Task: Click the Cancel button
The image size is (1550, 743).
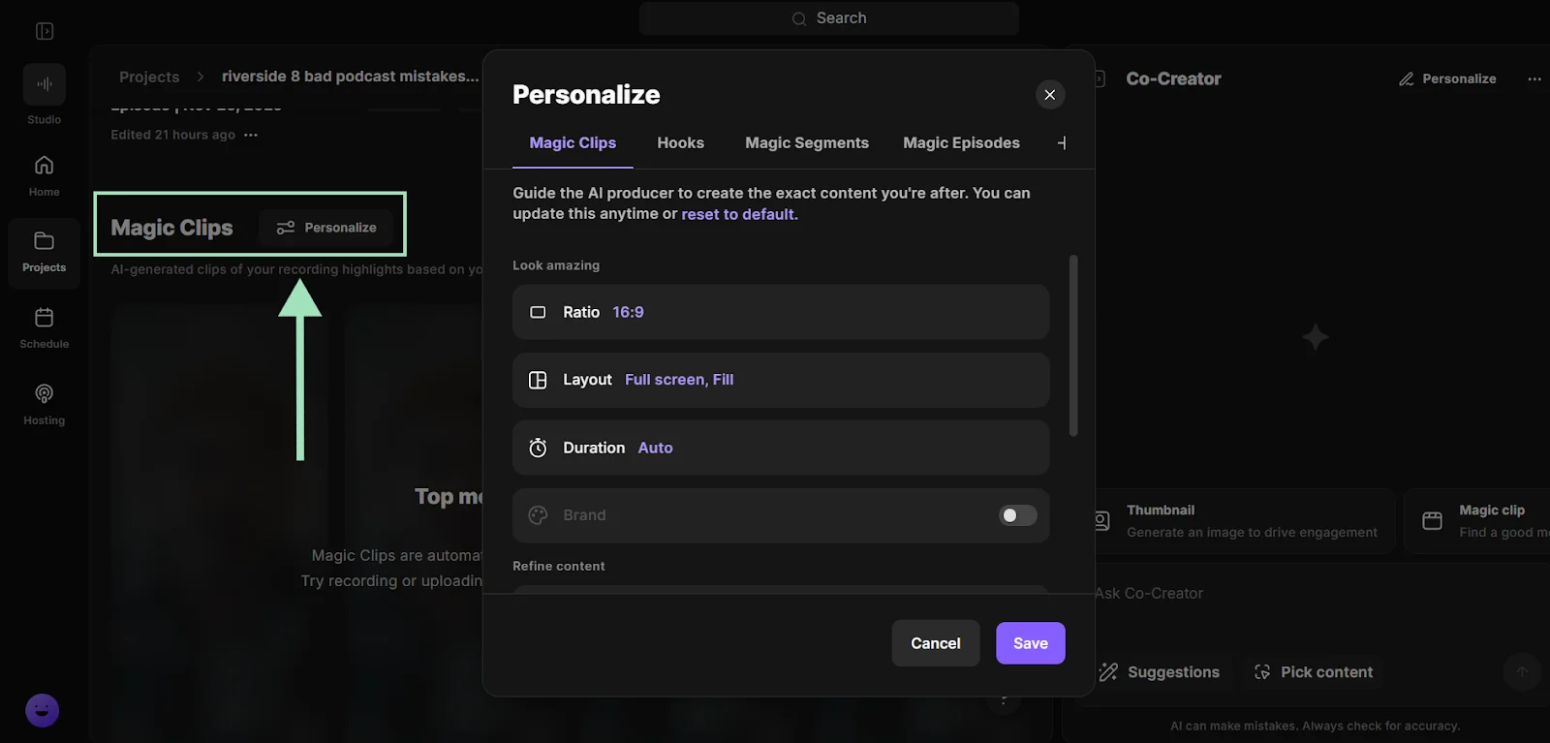Action: coord(936,643)
